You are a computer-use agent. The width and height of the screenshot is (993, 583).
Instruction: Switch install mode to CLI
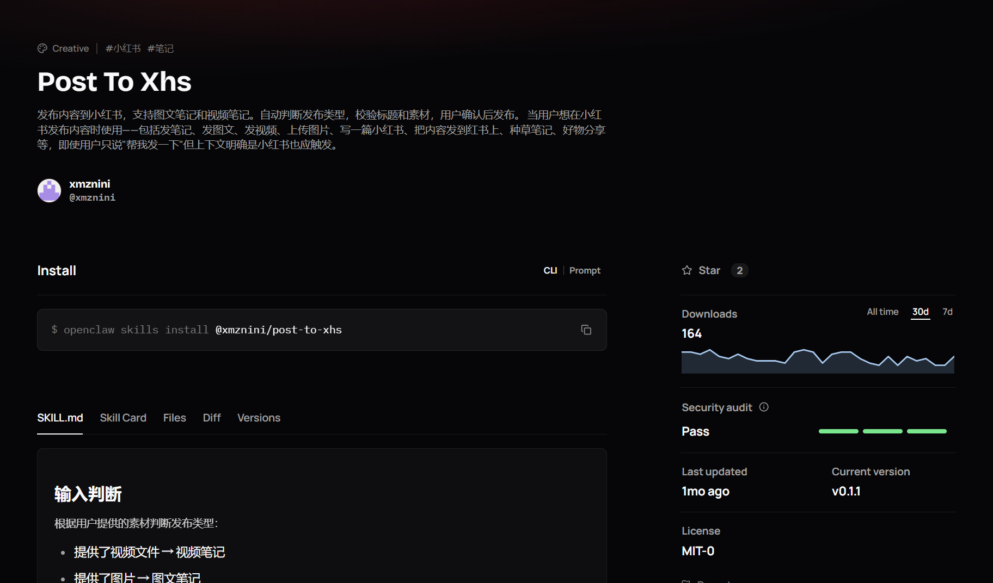pos(550,270)
